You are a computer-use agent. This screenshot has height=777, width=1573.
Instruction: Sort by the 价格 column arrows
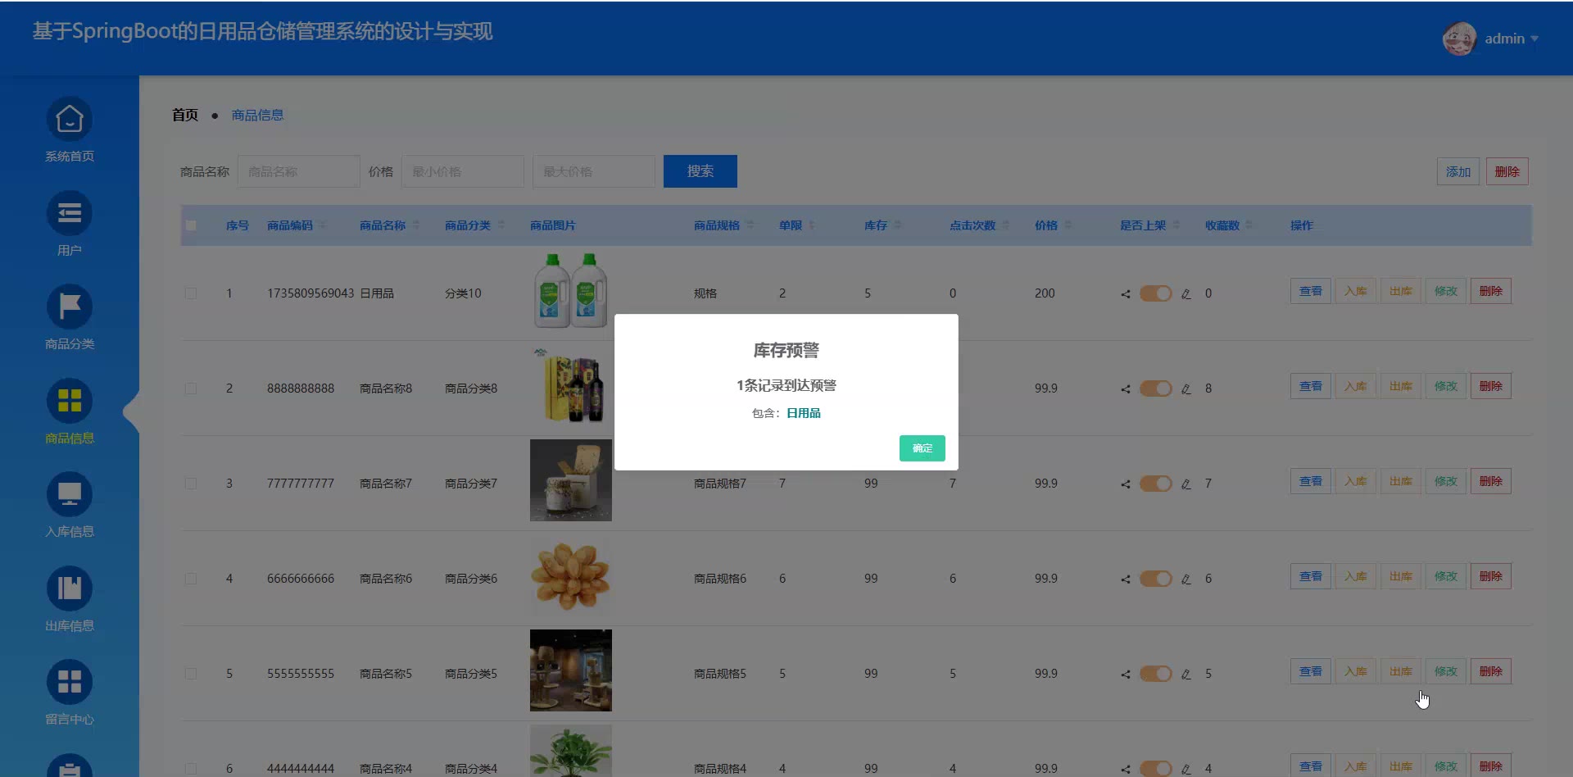click(1068, 225)
